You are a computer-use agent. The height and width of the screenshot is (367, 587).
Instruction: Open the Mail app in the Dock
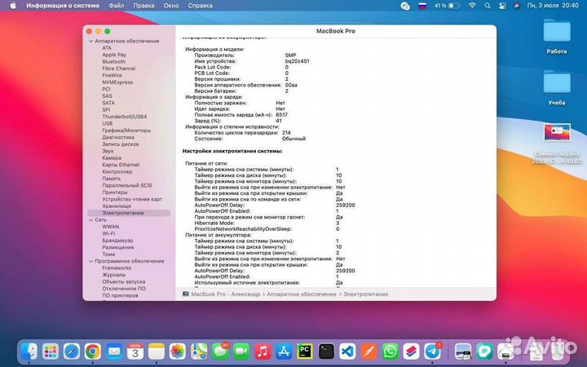tap(114, 352)
